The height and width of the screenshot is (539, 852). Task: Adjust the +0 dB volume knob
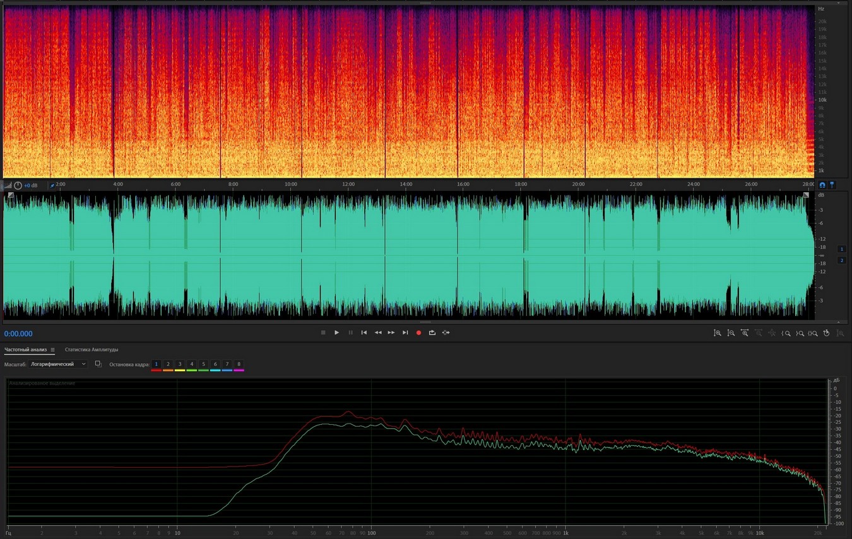tap(18, 185)
